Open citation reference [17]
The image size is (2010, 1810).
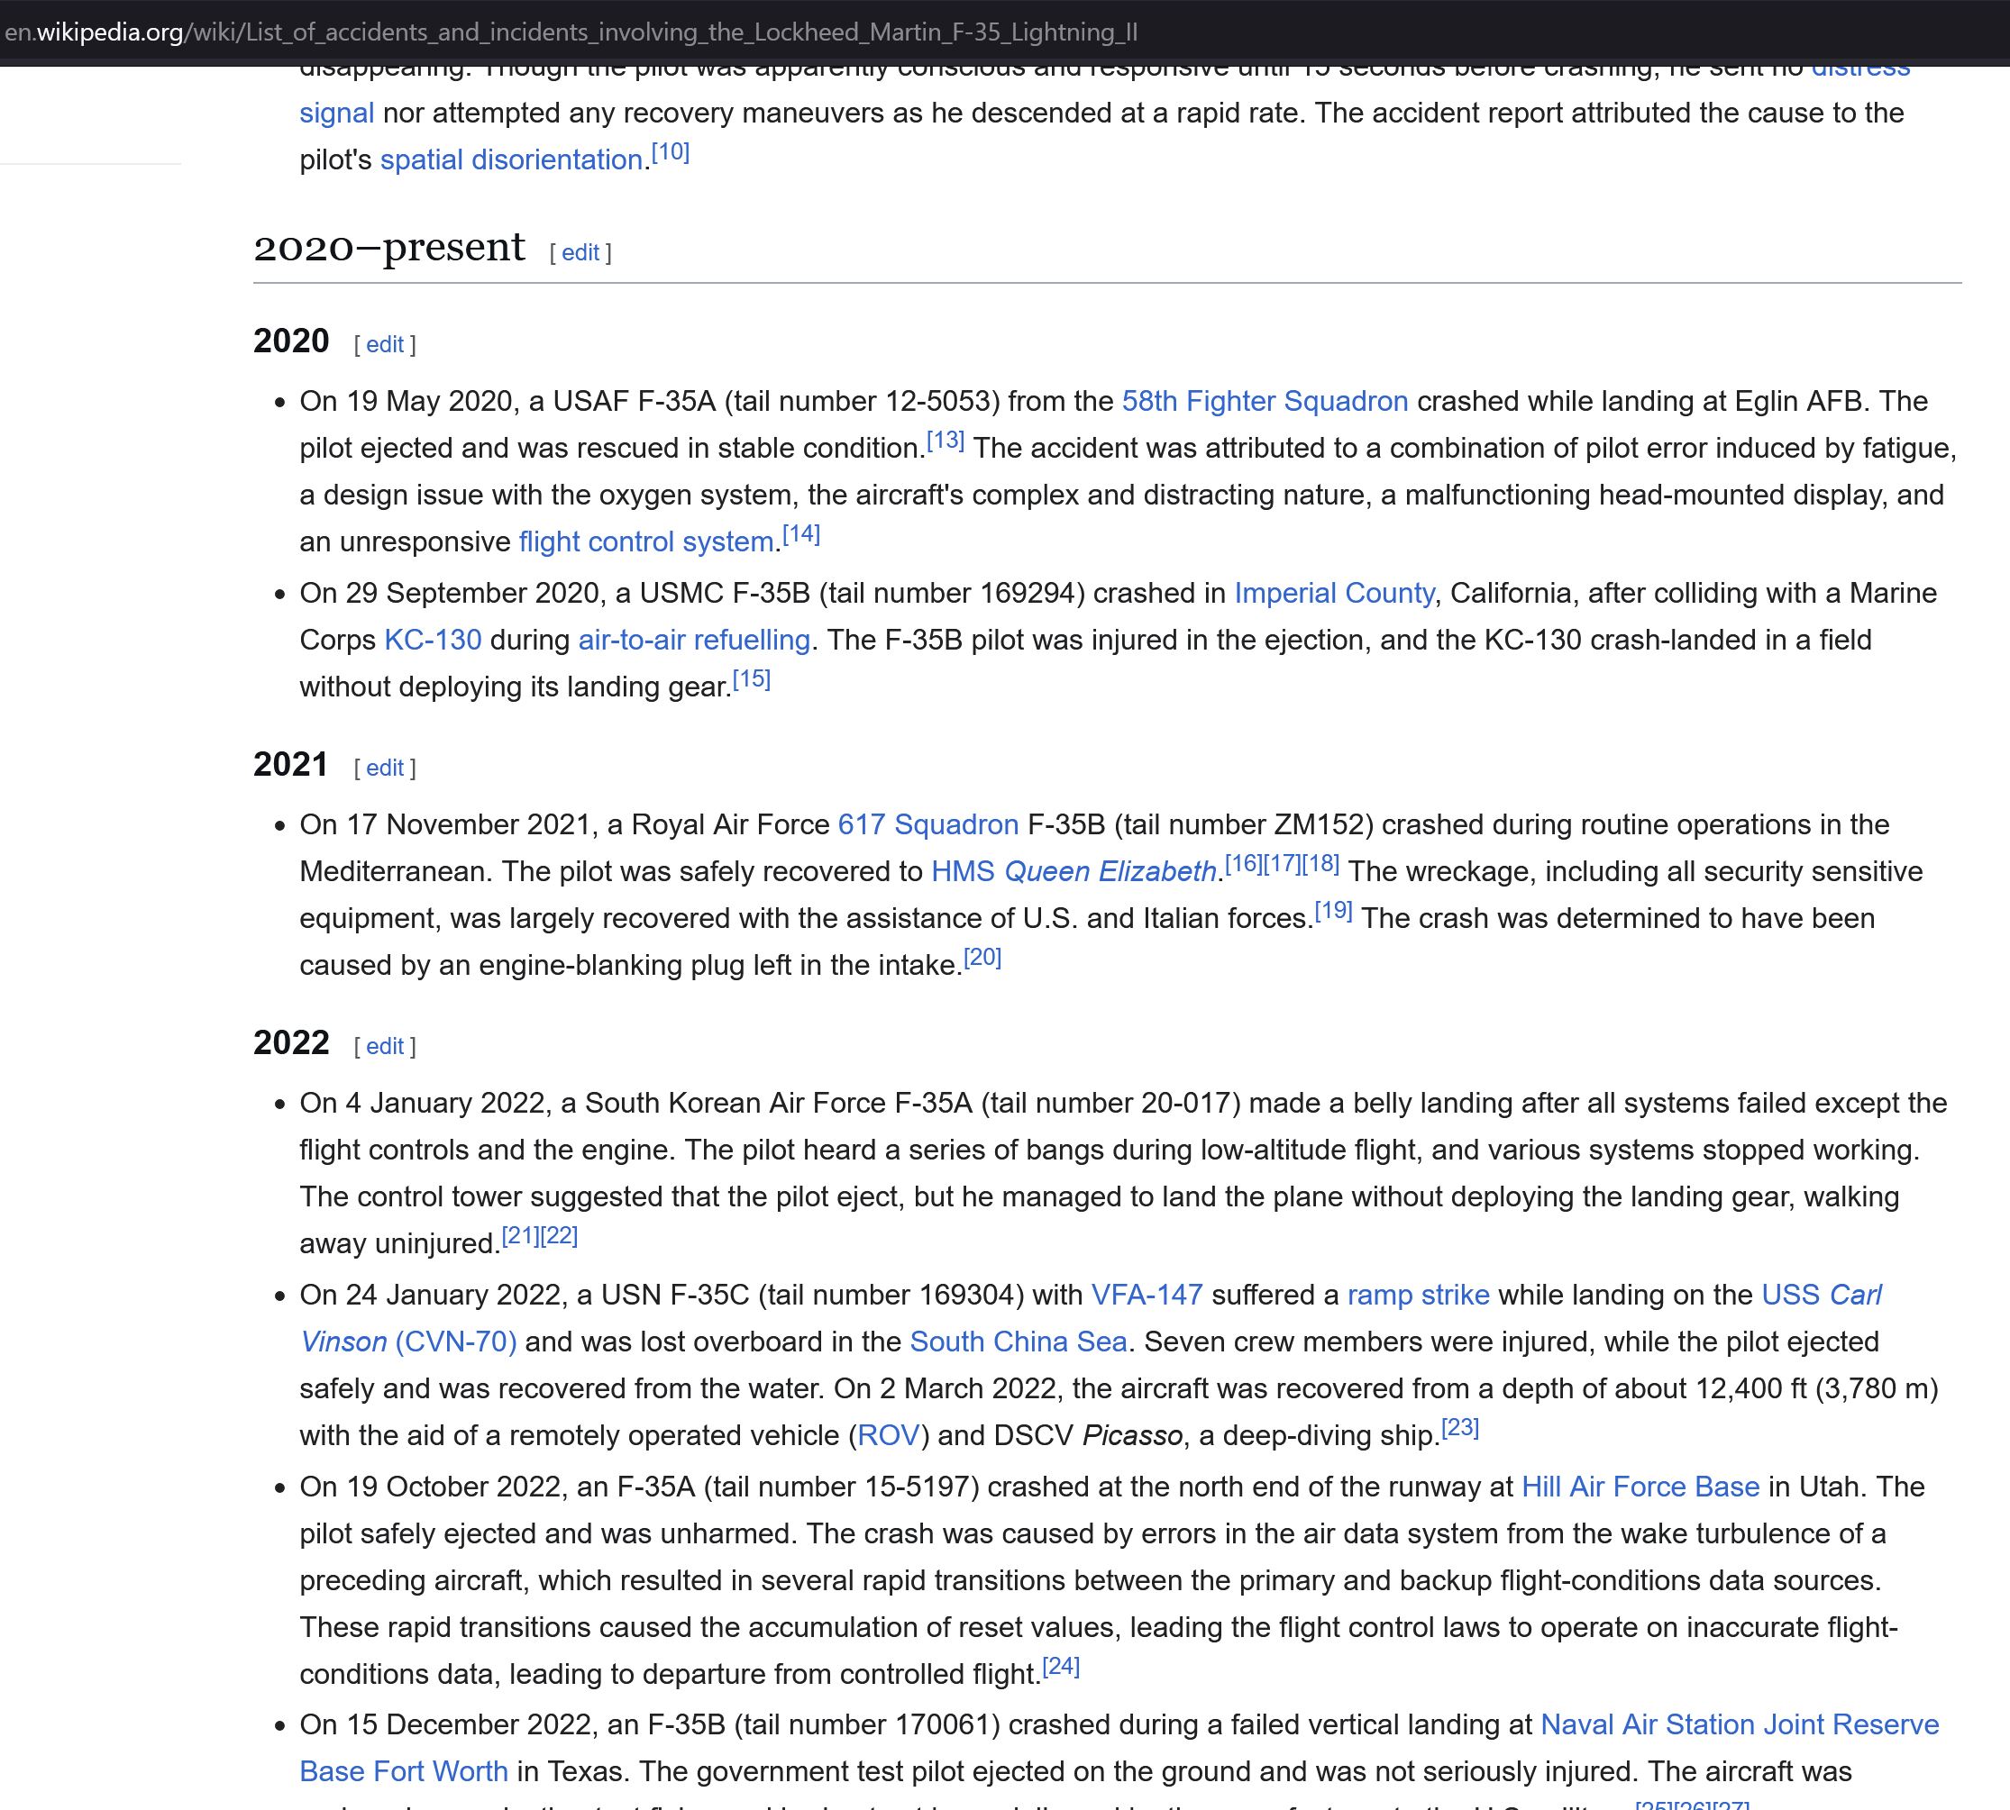pyautogui.click(x=1282, y=864)
